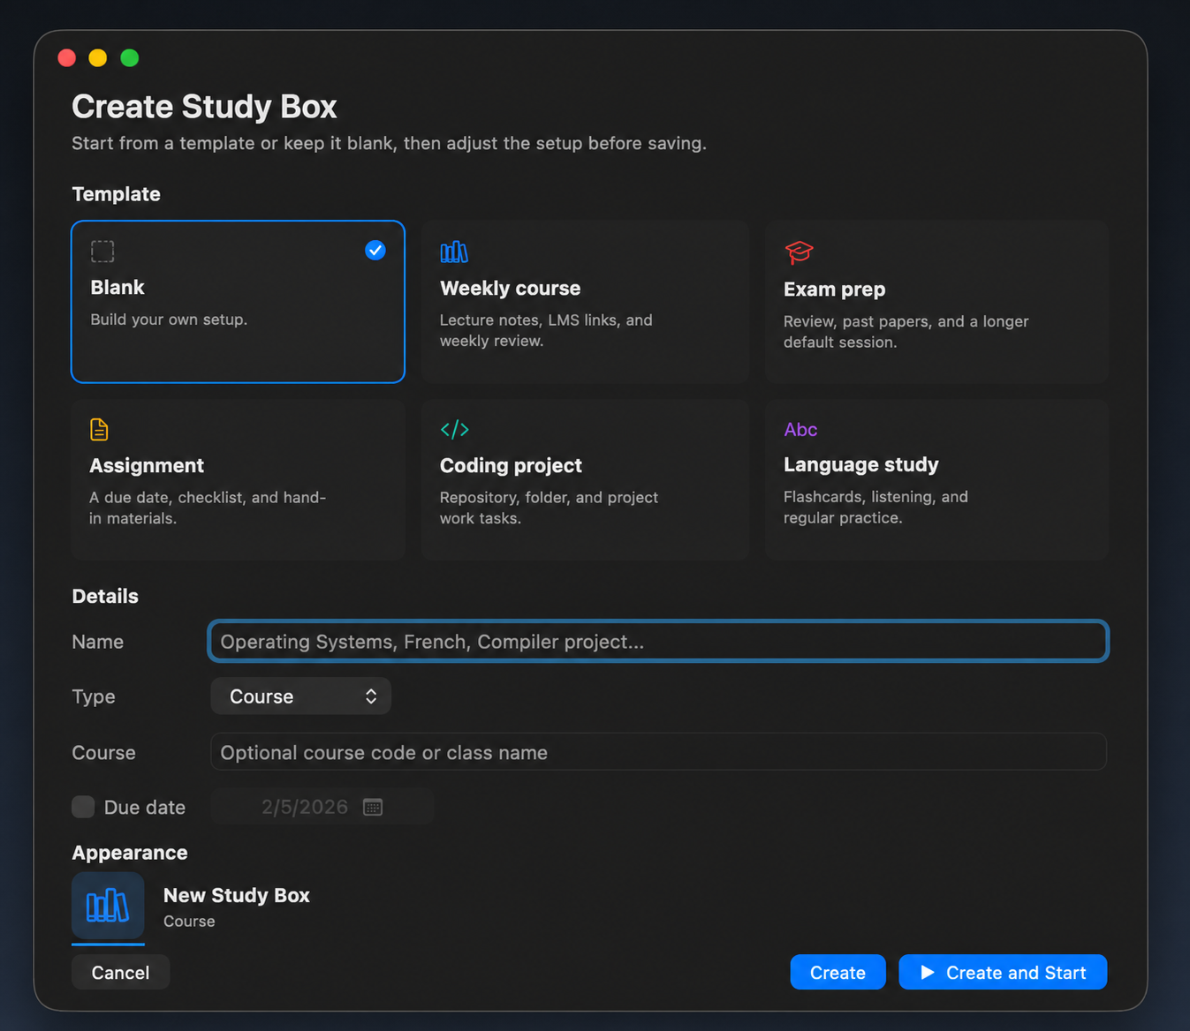Click the 'Template' section heading
Image resolution: width=1190 pixels, height=1031 pixels.
117,194
